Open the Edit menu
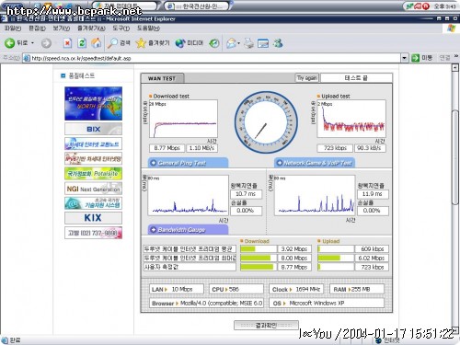460x345 pixels. pos(37,29)
